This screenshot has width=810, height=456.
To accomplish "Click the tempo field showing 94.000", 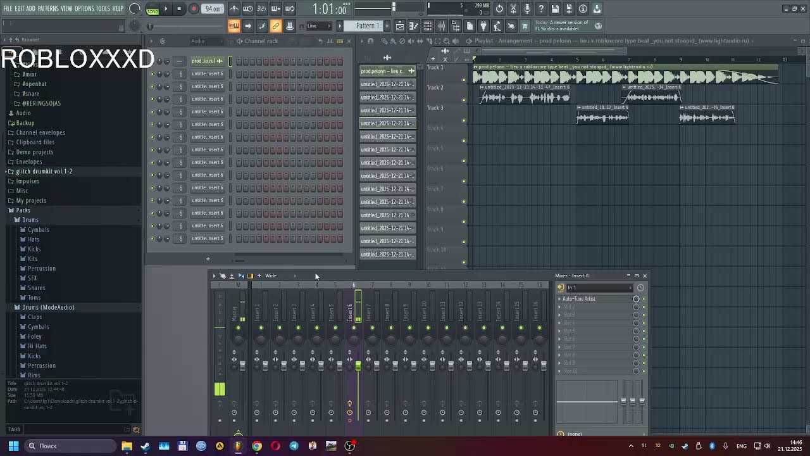I will click(213, 9).
